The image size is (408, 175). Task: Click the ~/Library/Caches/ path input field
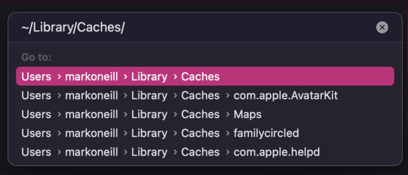(170, 27)
